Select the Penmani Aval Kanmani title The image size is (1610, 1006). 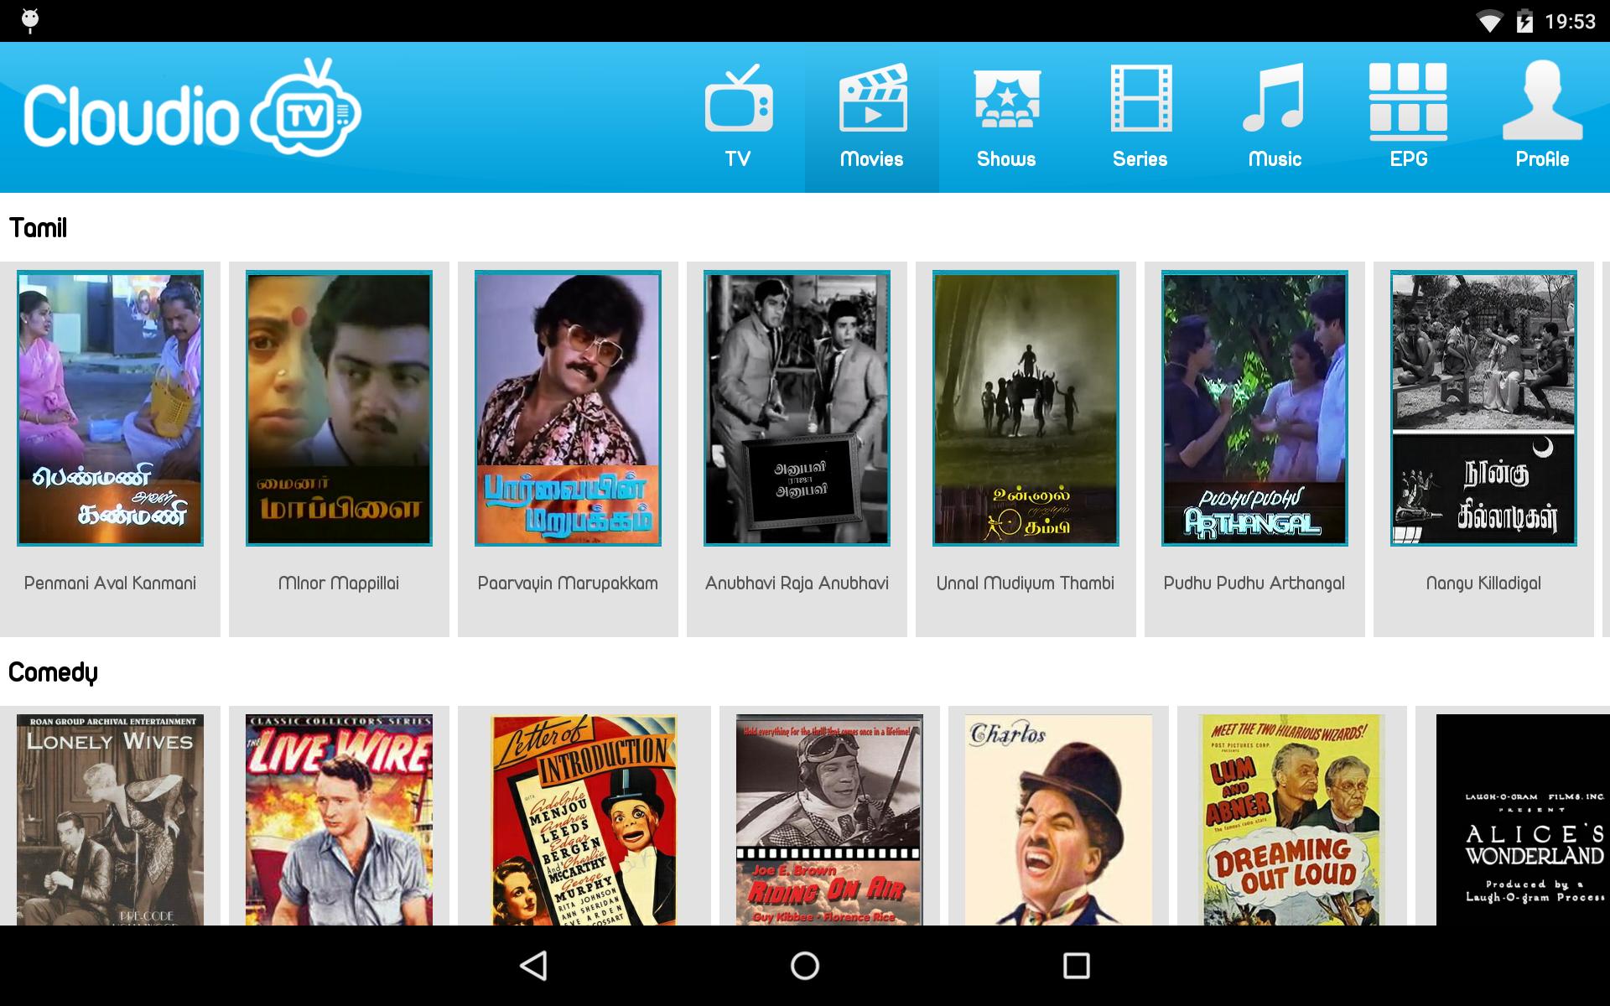110,583
